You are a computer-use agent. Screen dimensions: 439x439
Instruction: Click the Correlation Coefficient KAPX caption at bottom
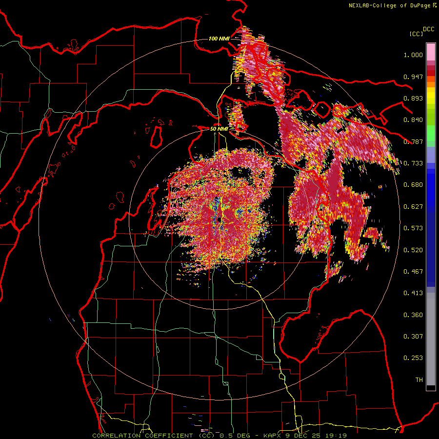(219, 436)
